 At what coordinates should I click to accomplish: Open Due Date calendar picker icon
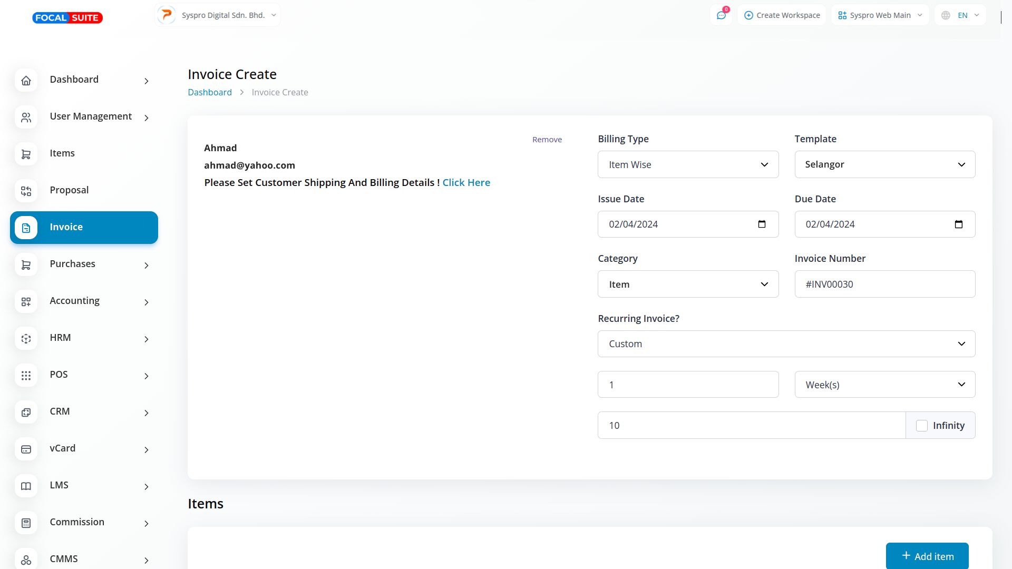click(x=958, y=224)
